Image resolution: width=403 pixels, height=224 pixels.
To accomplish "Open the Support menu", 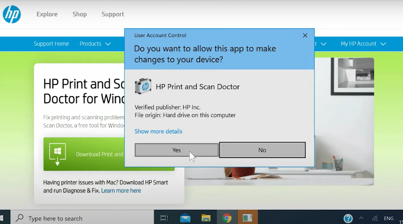I will point(113,14).
